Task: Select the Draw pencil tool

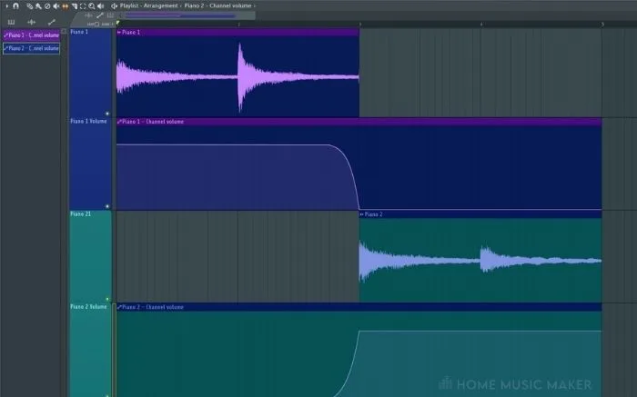Action: coord(30,6)
